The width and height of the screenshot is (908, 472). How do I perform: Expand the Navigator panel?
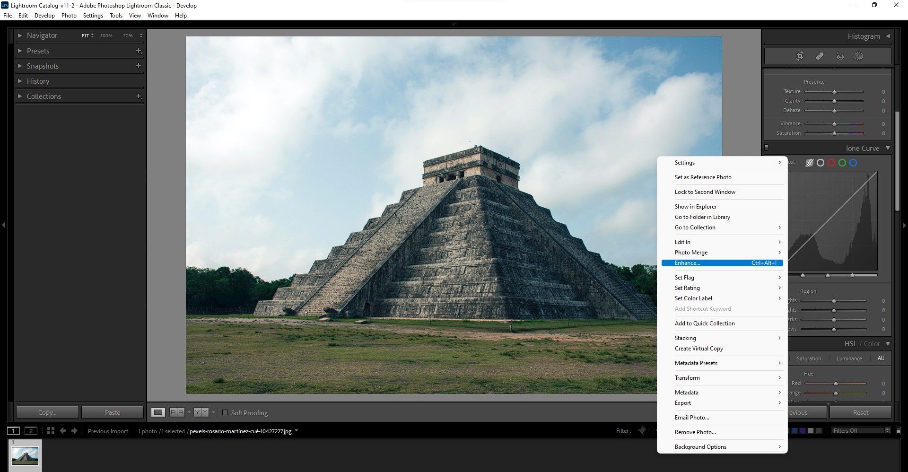tap(20, 35)
